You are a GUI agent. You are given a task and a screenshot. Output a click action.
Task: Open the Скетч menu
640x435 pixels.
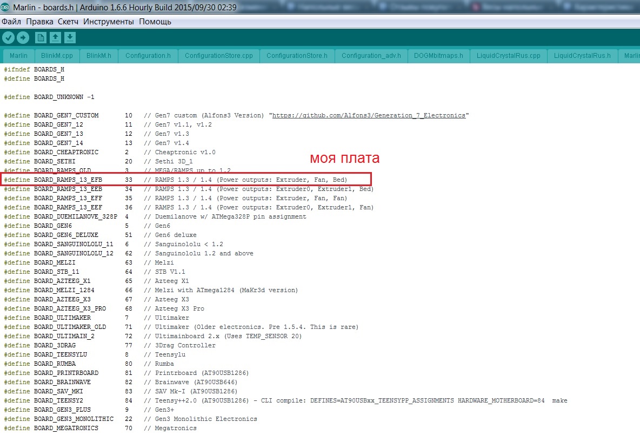point(68,22)
